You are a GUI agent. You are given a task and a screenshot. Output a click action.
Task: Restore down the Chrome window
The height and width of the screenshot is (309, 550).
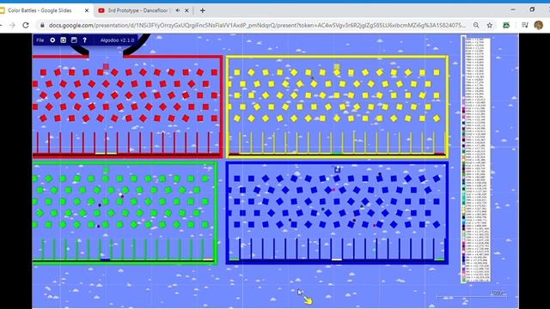pos(532,9)
